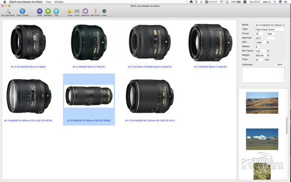
Task: Sort lenses by Price
Action: click(70, 11)
